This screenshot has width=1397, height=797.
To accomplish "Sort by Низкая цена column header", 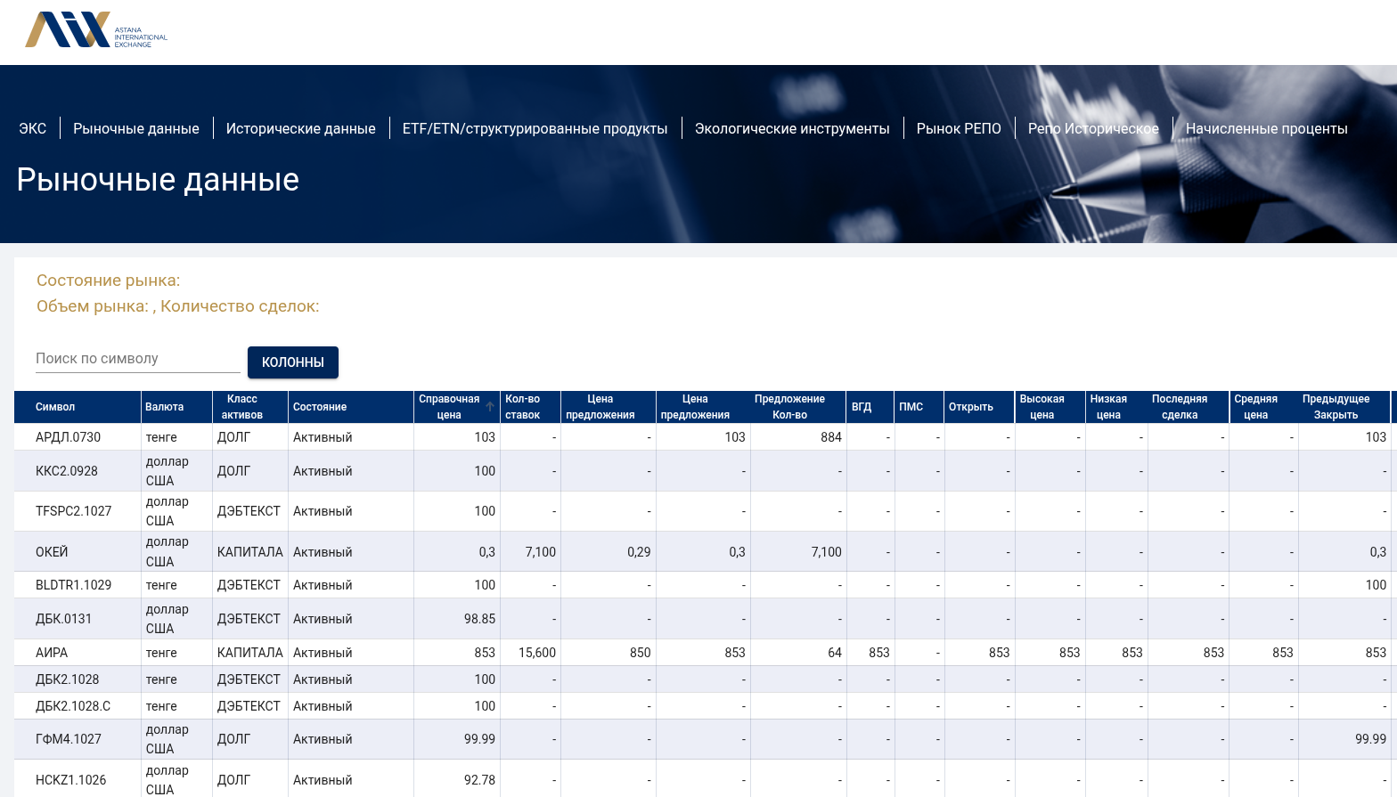I will pos(1108,407).
